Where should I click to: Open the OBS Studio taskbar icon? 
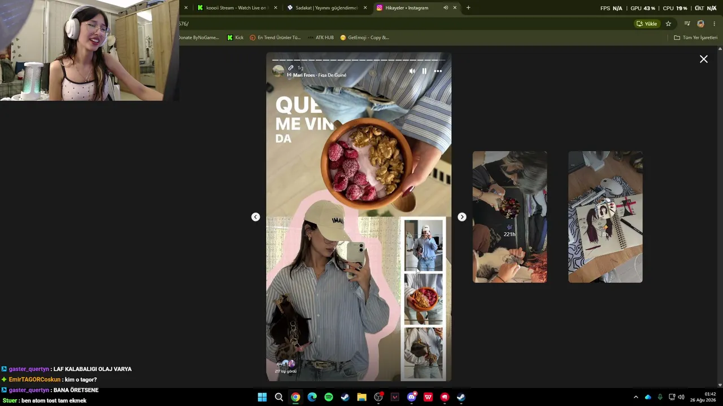tap(378, 397)
